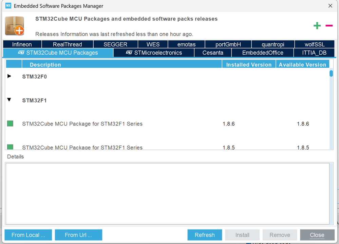This screenshot has width=339, height=244.
Task: Click the green plus expand-all icon
Action: (x=317, y=26)
